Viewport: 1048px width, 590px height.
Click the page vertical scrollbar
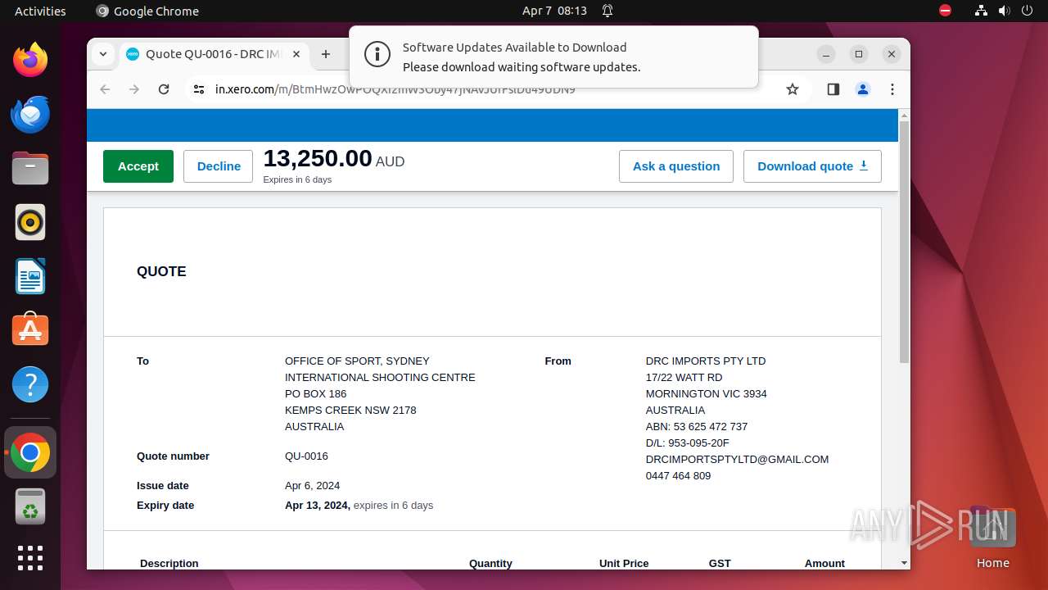point(904,242)
